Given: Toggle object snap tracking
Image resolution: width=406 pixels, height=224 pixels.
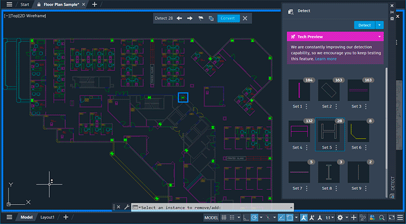Looking at the screenshot, I should (281, 218).
